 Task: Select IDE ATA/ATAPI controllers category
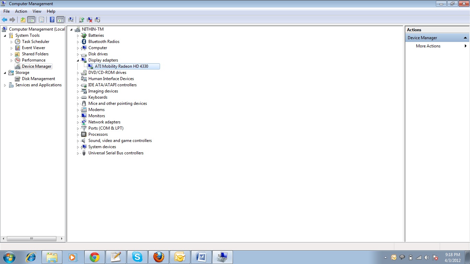tap(112, 85)
